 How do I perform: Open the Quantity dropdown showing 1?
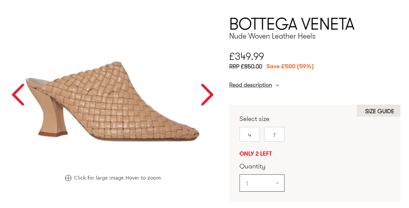click(x=262, y=183)
